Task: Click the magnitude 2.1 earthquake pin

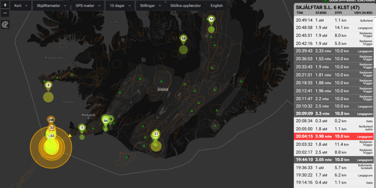Action: click(156, 134)
